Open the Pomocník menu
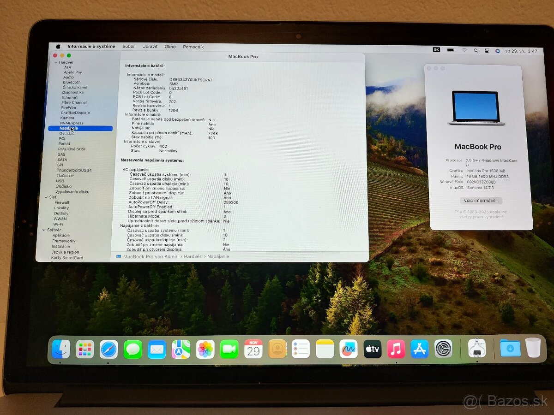The height and width of the screenshot is (415, 554). [x=193, y=47]
